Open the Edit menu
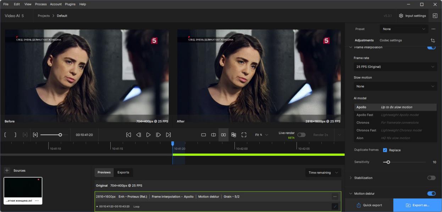The image size is (442, 212). click(17, 4)
